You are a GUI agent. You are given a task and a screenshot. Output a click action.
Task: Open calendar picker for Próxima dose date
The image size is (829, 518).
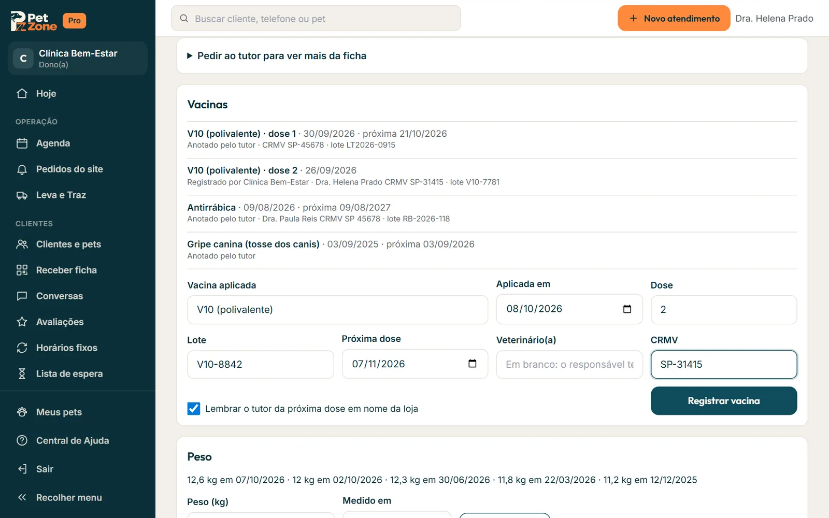click(472, 364)
